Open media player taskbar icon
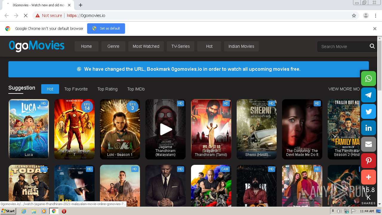Image resolution: width=382 pixels, height=215 pixels. pyautogui.click(x=44, y=211)
